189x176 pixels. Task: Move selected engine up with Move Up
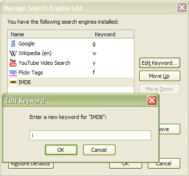coord(160,76)
